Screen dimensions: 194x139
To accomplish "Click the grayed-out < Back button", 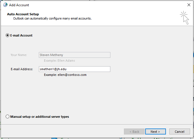I will [x=134, y=132].
